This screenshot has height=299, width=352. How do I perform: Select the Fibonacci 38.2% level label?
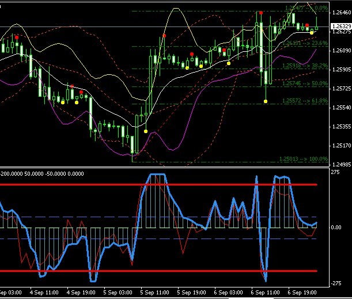pos(305,66)
